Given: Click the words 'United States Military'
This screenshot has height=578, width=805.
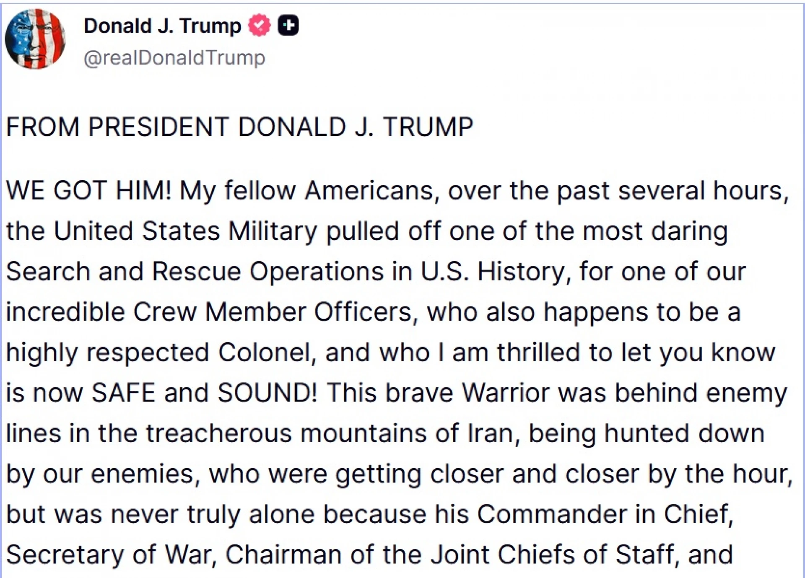Looking at the screenshot, I should tap(184, 231).
